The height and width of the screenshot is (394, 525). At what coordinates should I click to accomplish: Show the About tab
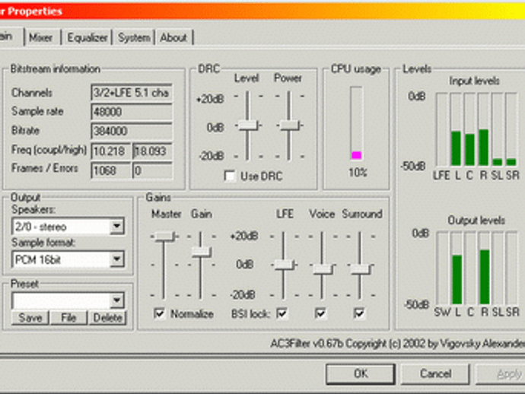click(173, 37)
